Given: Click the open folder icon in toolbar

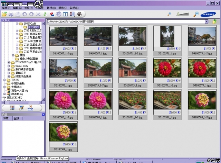Looking at the screenshot, I should coord(4,14).
